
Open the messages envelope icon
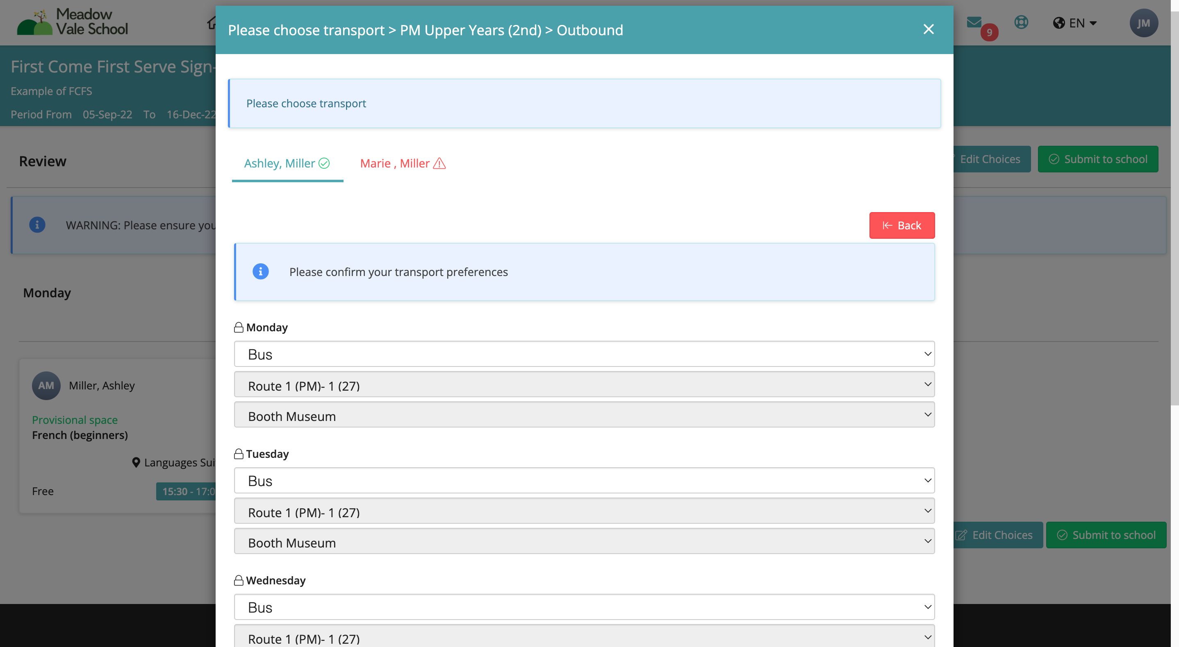tap(974, 21)
